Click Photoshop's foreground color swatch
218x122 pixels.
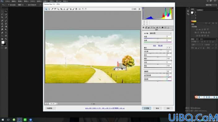[x=3, y=43]
